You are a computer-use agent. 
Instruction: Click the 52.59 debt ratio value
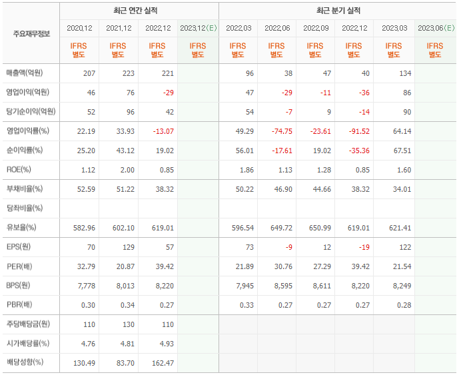(x=87, y=189)
